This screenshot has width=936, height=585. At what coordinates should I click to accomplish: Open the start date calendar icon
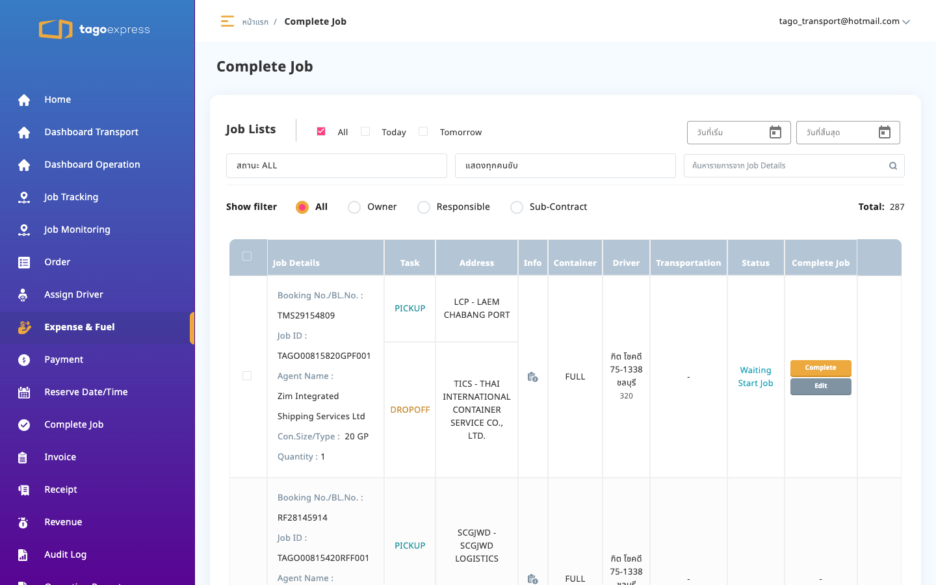[x=775, y=133]
